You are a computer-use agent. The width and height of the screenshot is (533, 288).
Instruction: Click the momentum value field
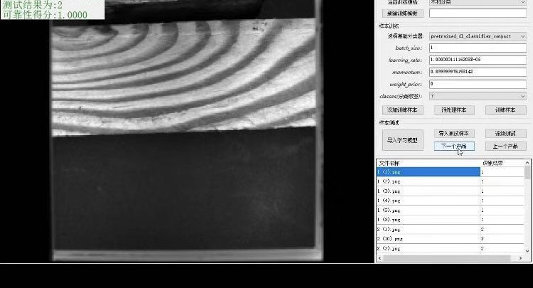pos(478,72)
